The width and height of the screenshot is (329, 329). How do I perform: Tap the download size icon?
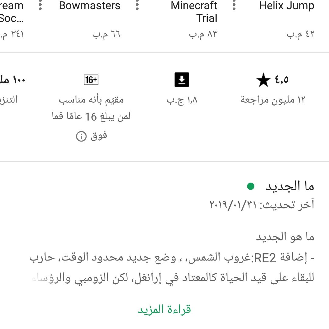[x=182, y=80]
